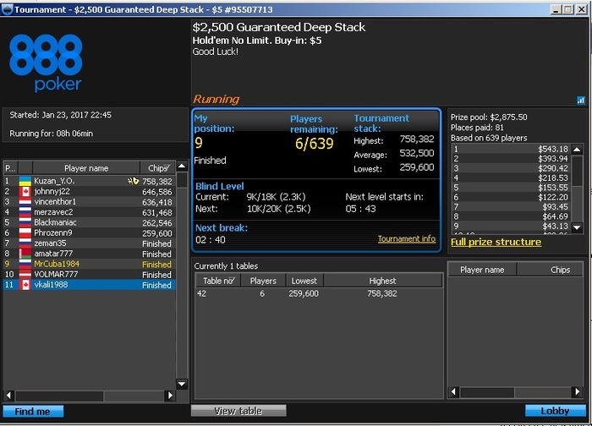
Task: Sort tables by Lowest column header
Action: pos(304,281)
